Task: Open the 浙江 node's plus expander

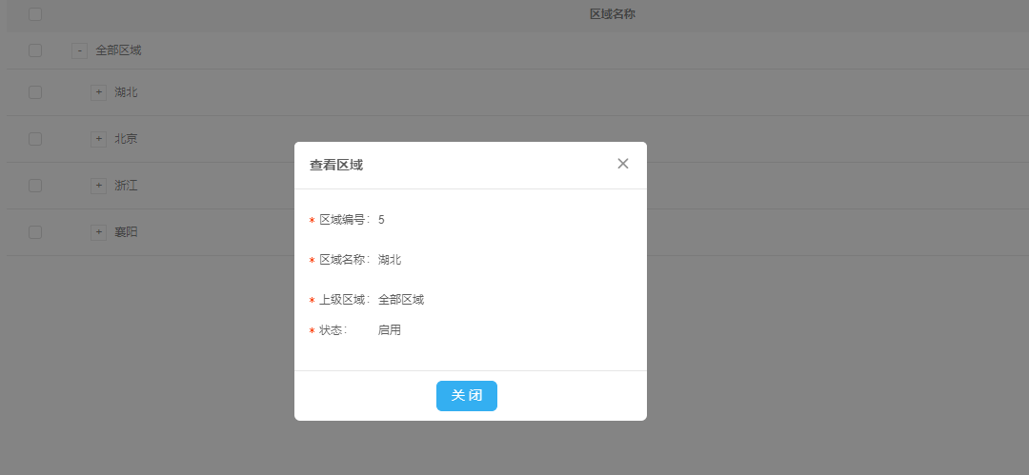Action: tap(98, 186)
